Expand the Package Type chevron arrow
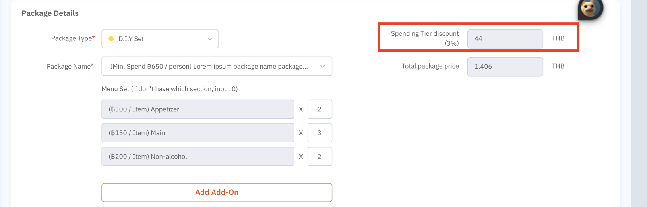The width and height of the screenshot is (647, 207). pos(210,39)
